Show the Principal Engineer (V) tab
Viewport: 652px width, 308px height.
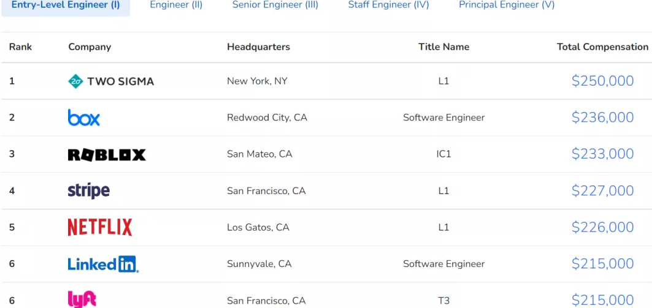(507, 6)
